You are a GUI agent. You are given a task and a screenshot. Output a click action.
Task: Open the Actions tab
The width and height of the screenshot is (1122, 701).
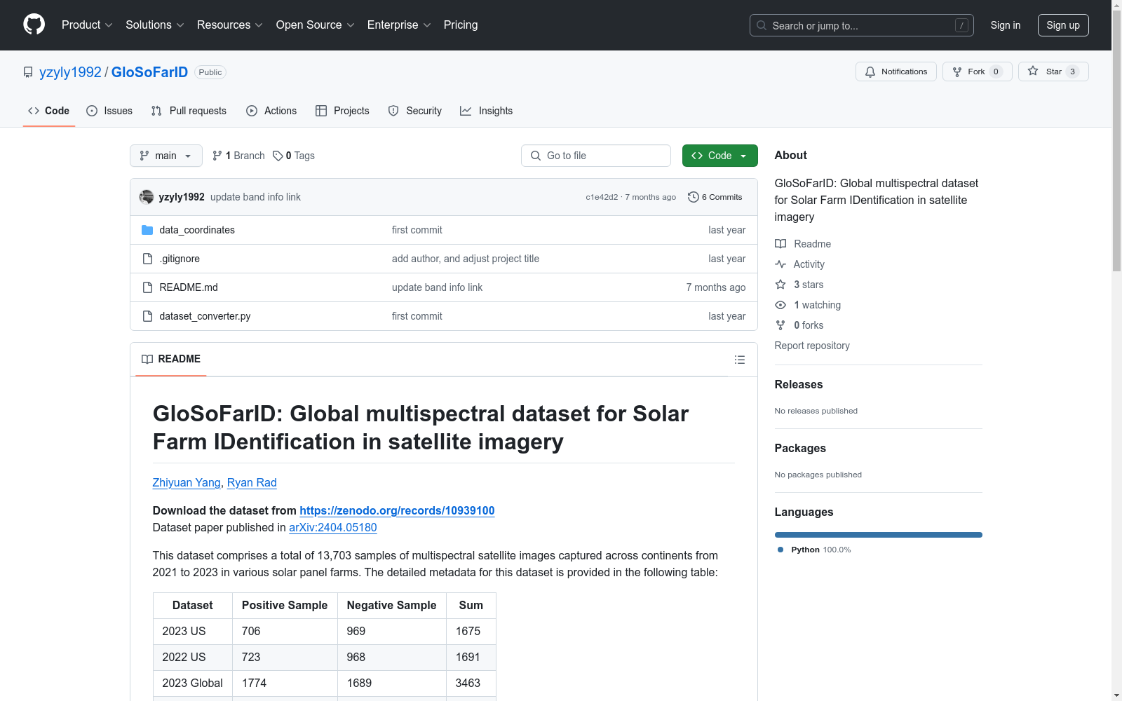pyautogui.click(x=271, y=111)
